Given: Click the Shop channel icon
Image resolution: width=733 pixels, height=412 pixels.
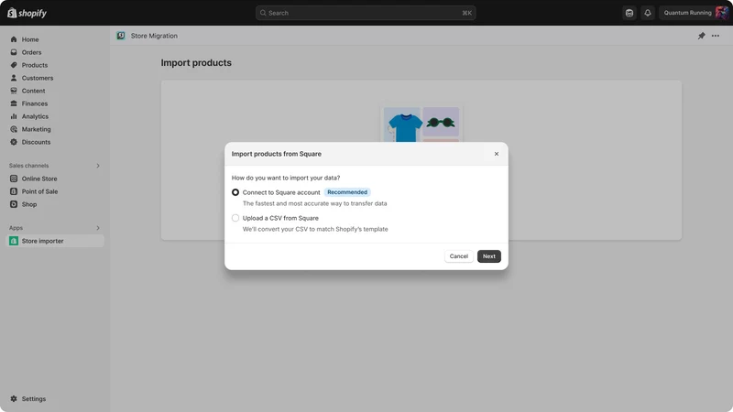Looking at the screenshot, I should (x=14, y=204).
